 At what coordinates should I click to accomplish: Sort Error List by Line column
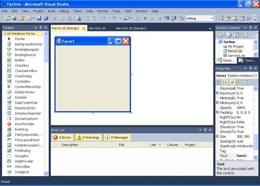pyautogui.click(x=156, y=145)
